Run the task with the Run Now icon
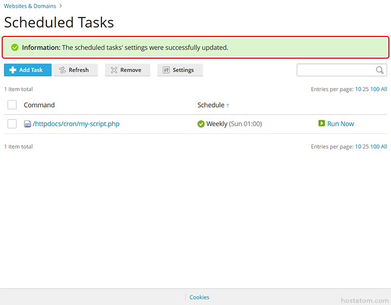 point(321,124)
